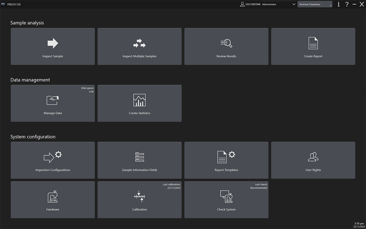Click the PRECiV CIX logo in the title bar

point(3,3)
